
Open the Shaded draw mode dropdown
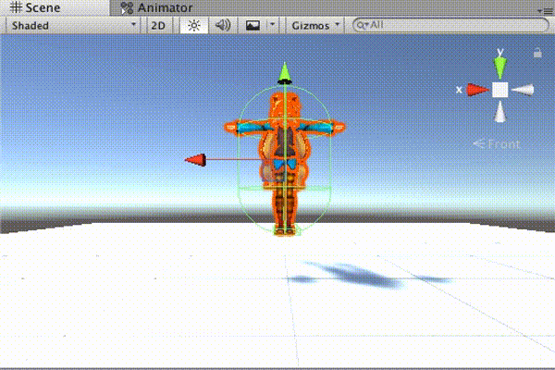[x=72, y=25]
